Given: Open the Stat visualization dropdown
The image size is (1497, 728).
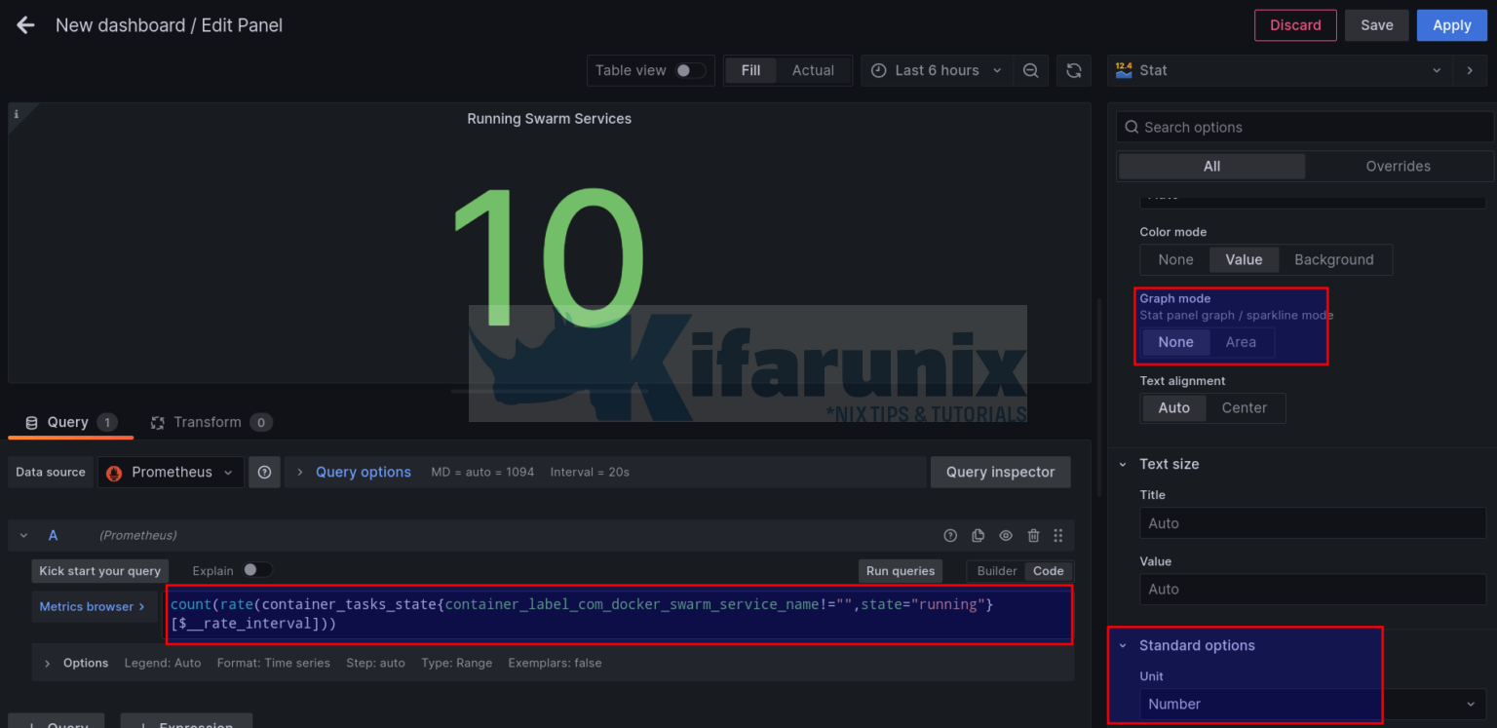Looking at the screenshot, I should pyautogui.click(x=1437, y=70).
